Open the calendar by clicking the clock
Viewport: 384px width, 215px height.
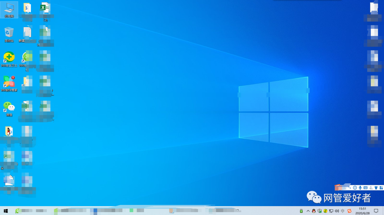(x=362, y=211)
